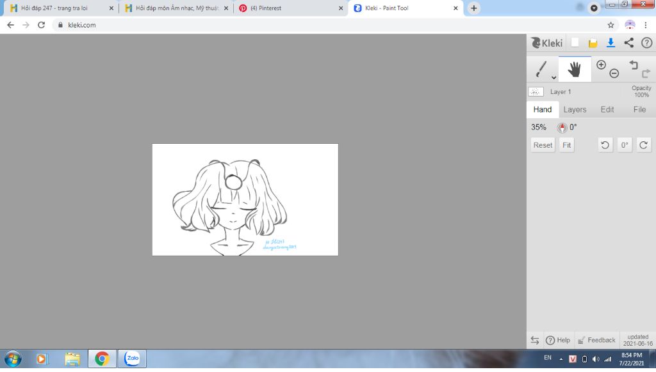
Task: Open an image file via folder icon
Action: [x=593, y=43]
